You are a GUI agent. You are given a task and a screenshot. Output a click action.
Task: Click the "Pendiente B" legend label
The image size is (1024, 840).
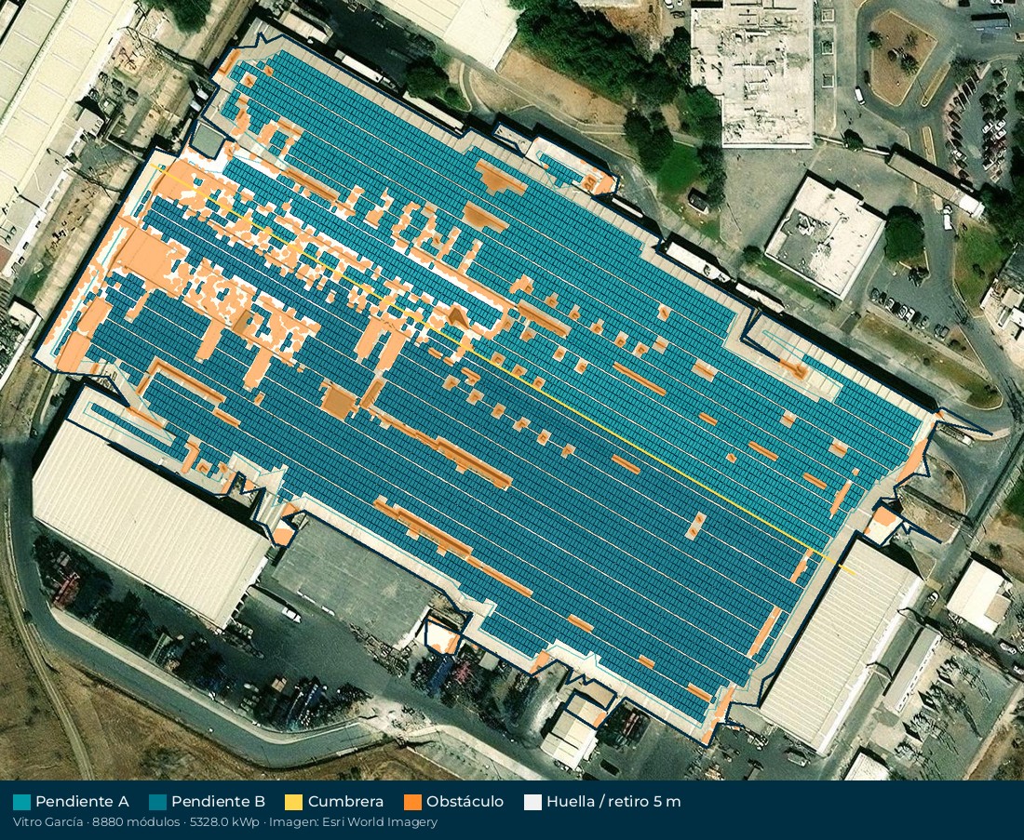218,802
